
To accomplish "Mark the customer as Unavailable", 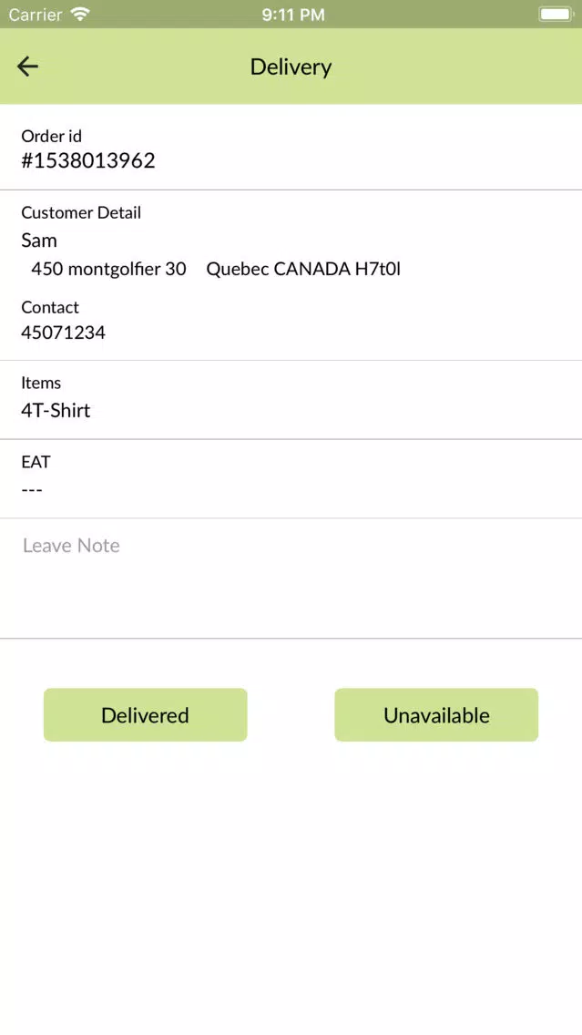I will pyautogui.click(x=436, y=715).
